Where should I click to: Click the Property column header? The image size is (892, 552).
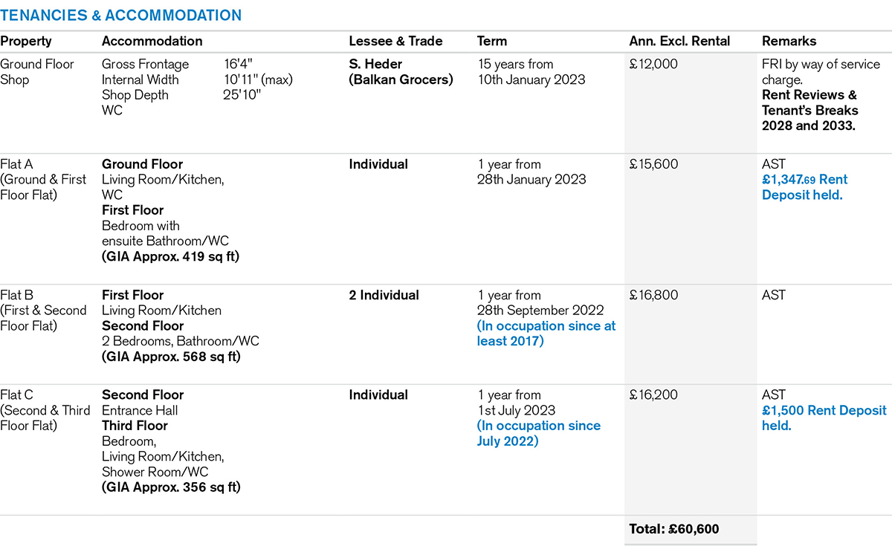coord(26,42)
